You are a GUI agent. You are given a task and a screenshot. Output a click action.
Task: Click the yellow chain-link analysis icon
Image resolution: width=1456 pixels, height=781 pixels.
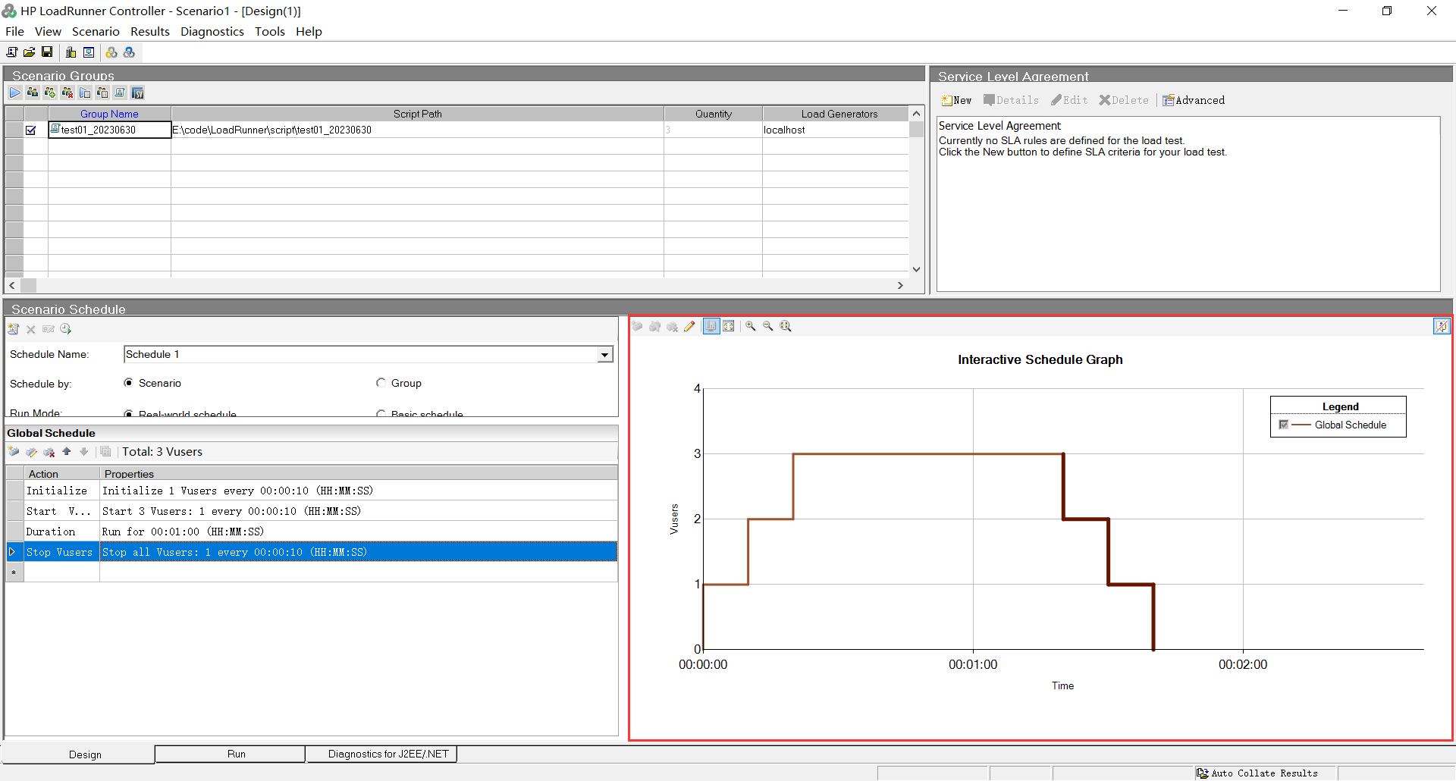pyautogui.click(x=111, y=52)
